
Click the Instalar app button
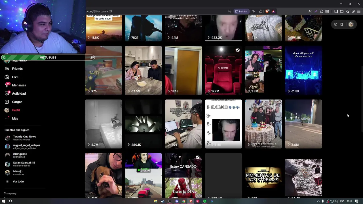pos(241,11)
